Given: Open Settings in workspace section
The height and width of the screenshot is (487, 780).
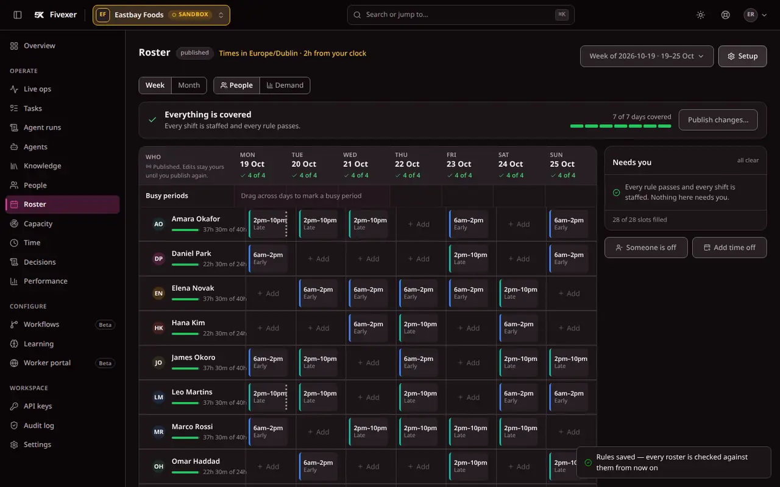Looking at the screenshot, I should pyautogui.click(x=62, y=444).
